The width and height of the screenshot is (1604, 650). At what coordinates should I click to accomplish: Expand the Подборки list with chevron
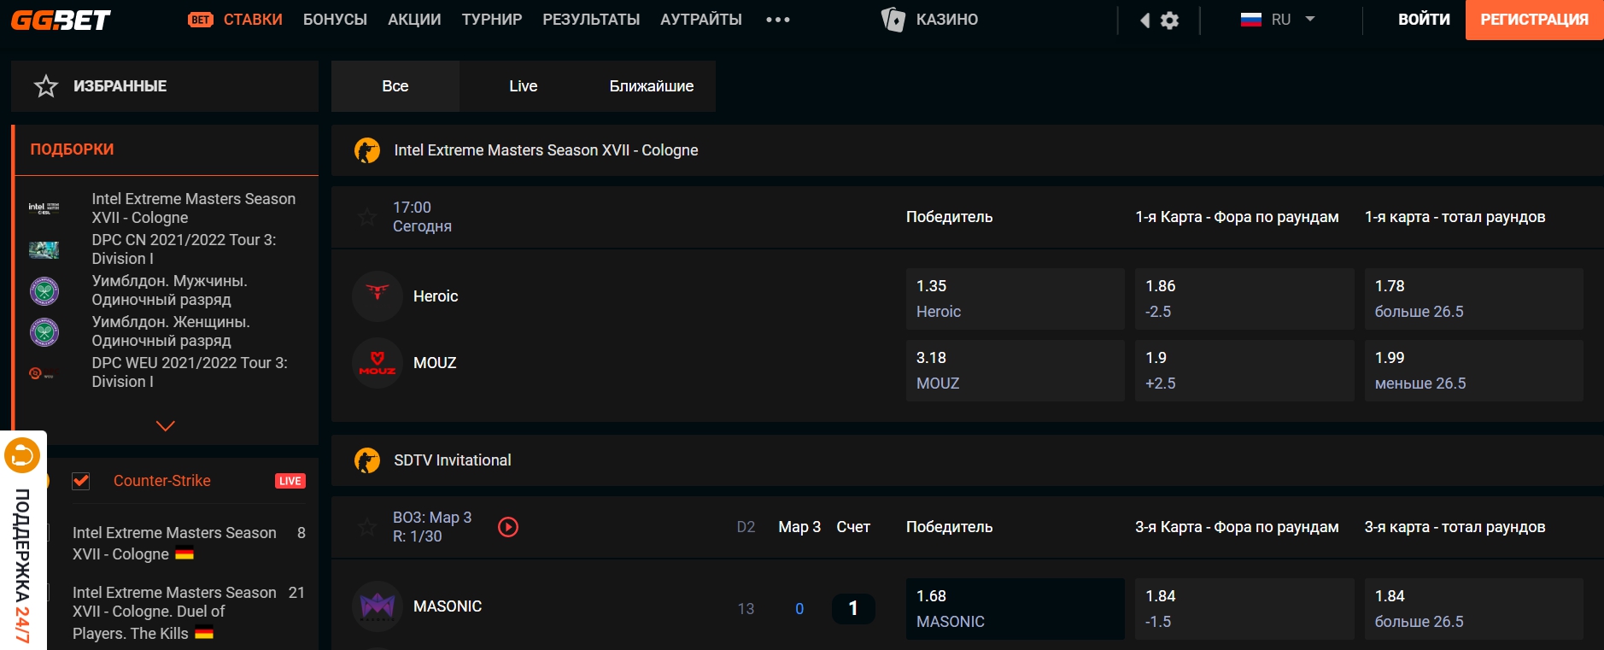(x=166, y=425)
